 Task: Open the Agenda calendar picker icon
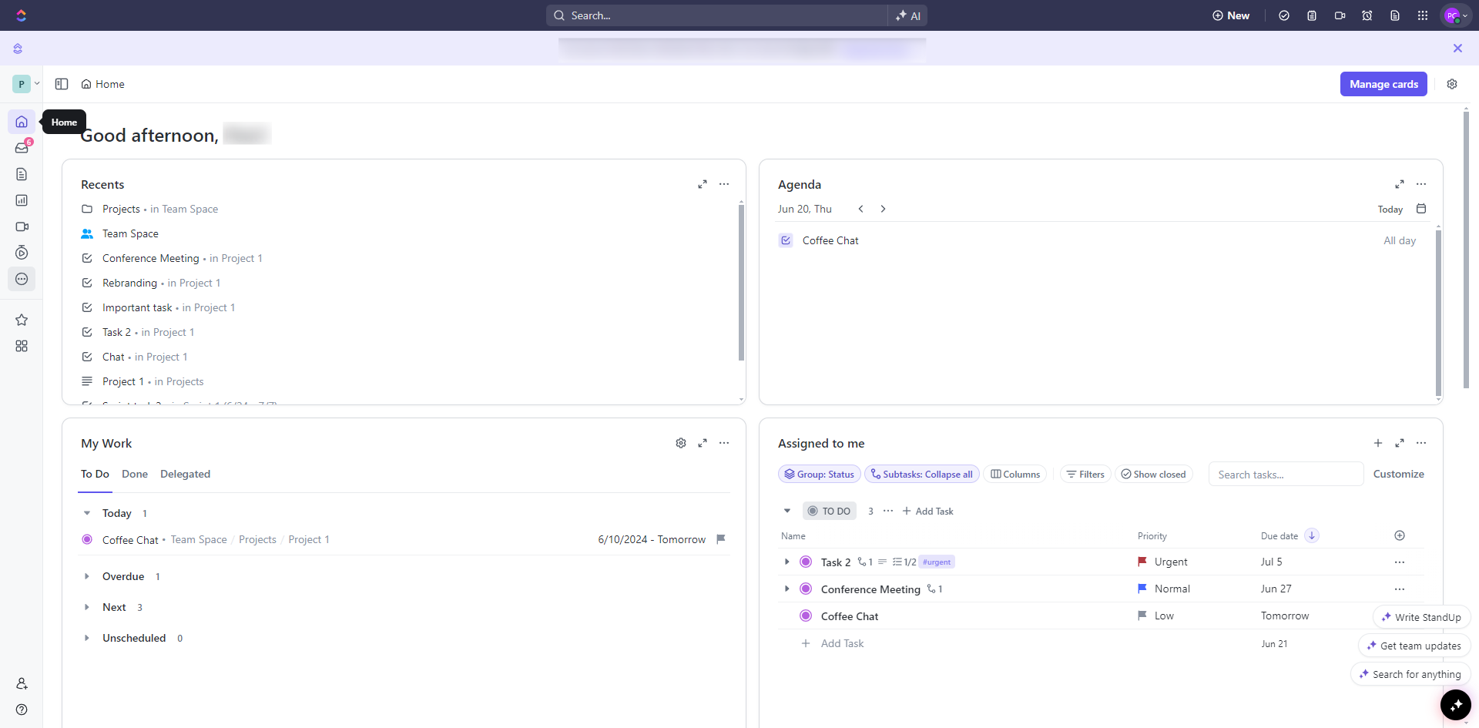1421,209
